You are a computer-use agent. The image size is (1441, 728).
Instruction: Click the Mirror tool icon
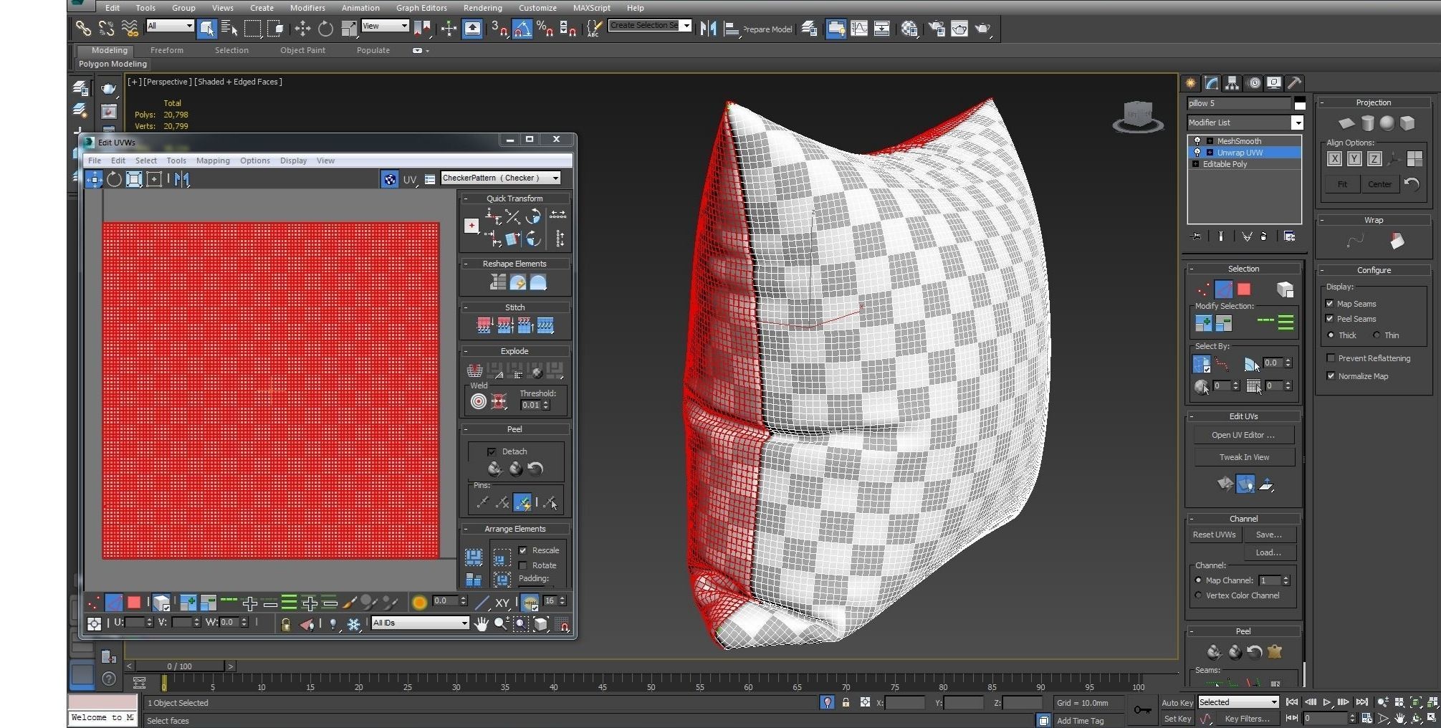(708, 29)
